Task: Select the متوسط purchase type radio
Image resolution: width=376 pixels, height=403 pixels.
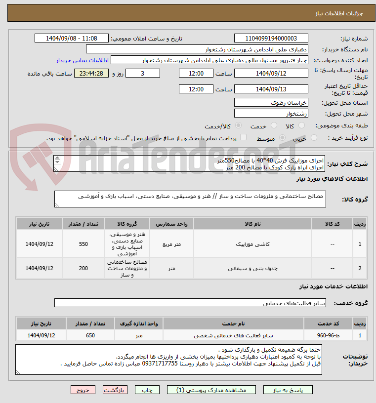Action: click(283, 138)
